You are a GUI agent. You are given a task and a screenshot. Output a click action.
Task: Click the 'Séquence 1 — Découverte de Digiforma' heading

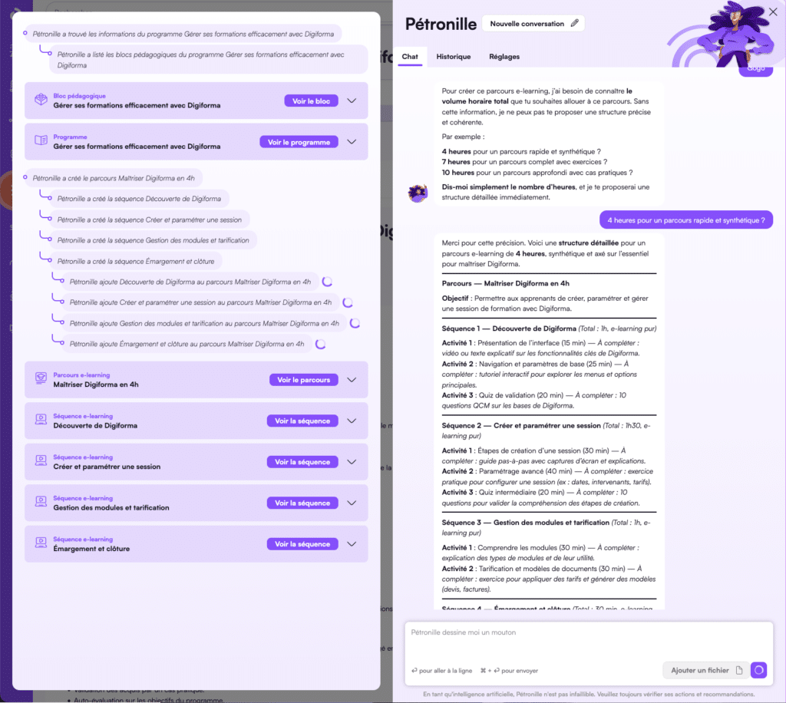pyautogui.click(x=509, y=328)
